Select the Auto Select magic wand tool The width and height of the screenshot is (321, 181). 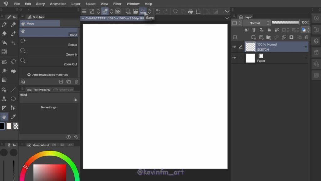click(x=4, y=71)
